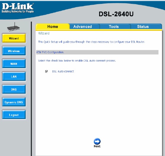Uncheck the DSL Auto-connect checkbox
The height and width of the screenshot is (156, 165).
tap(46, 72)
